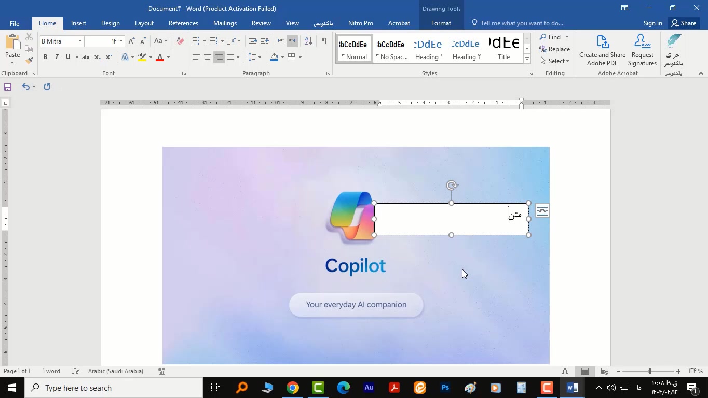The height and width of the screenshot is (398, 708).
Task: Click the Paste button
Action: click(x=12, y=49)
